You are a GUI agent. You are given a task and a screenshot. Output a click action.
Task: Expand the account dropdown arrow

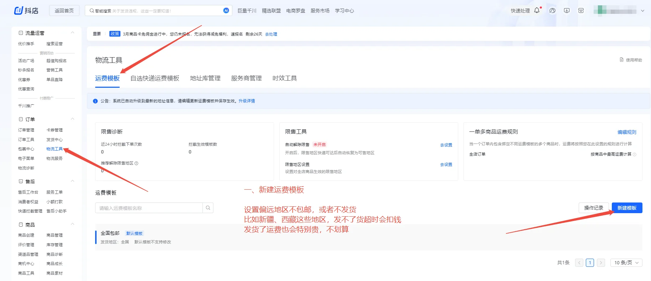642,11
